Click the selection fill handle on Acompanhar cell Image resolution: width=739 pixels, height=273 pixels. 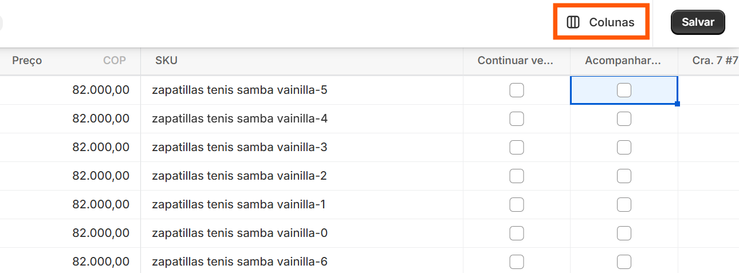(678, 104)
